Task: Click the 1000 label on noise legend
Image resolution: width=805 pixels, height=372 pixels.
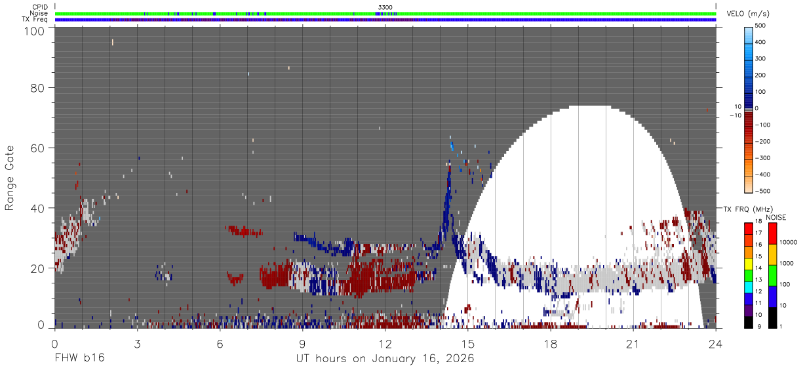Action: (x=785, y=263)
